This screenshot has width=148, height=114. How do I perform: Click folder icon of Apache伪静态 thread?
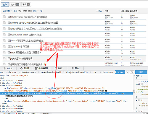click(x=4, y=28)
